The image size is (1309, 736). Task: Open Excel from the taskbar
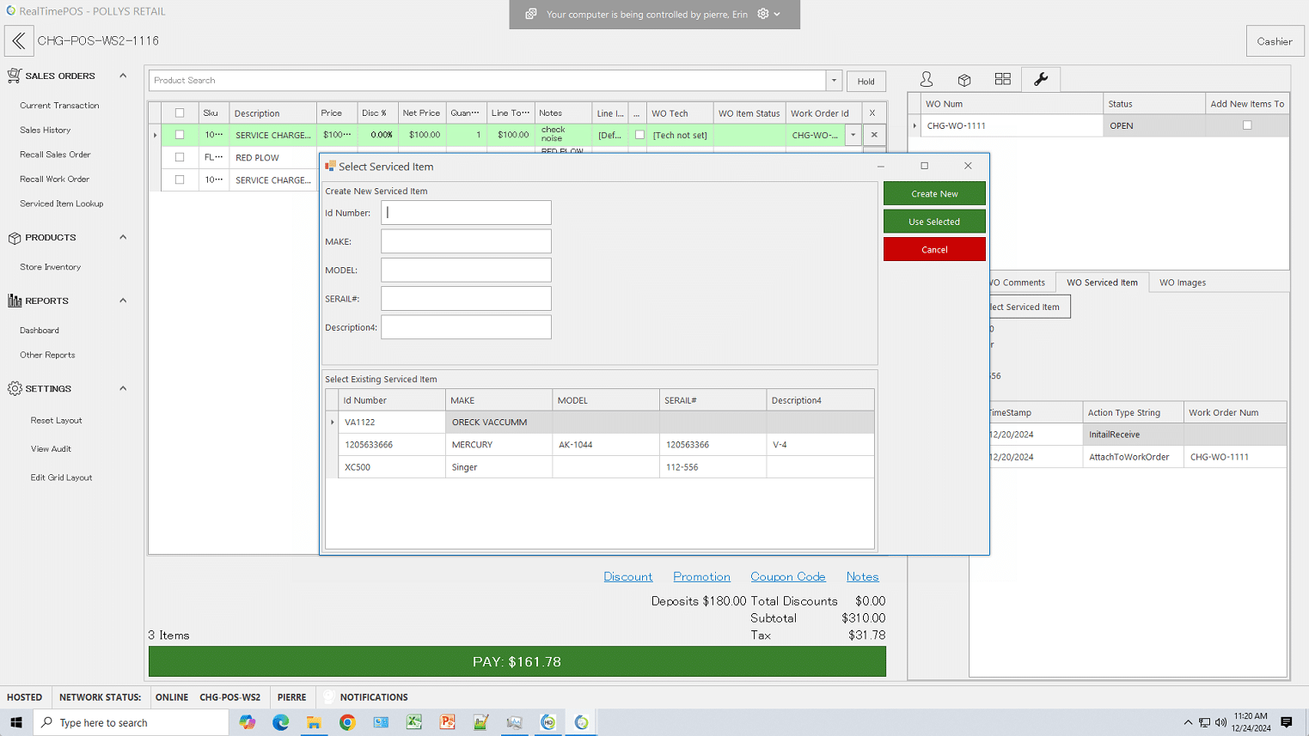pyautogui.click(x=414, y=722)
